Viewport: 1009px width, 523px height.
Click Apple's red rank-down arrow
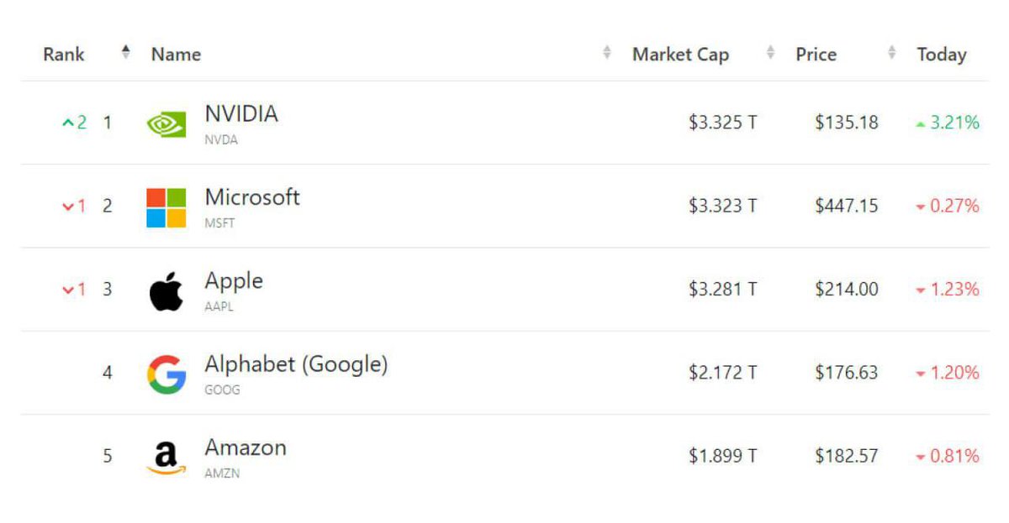coord(68,290)
